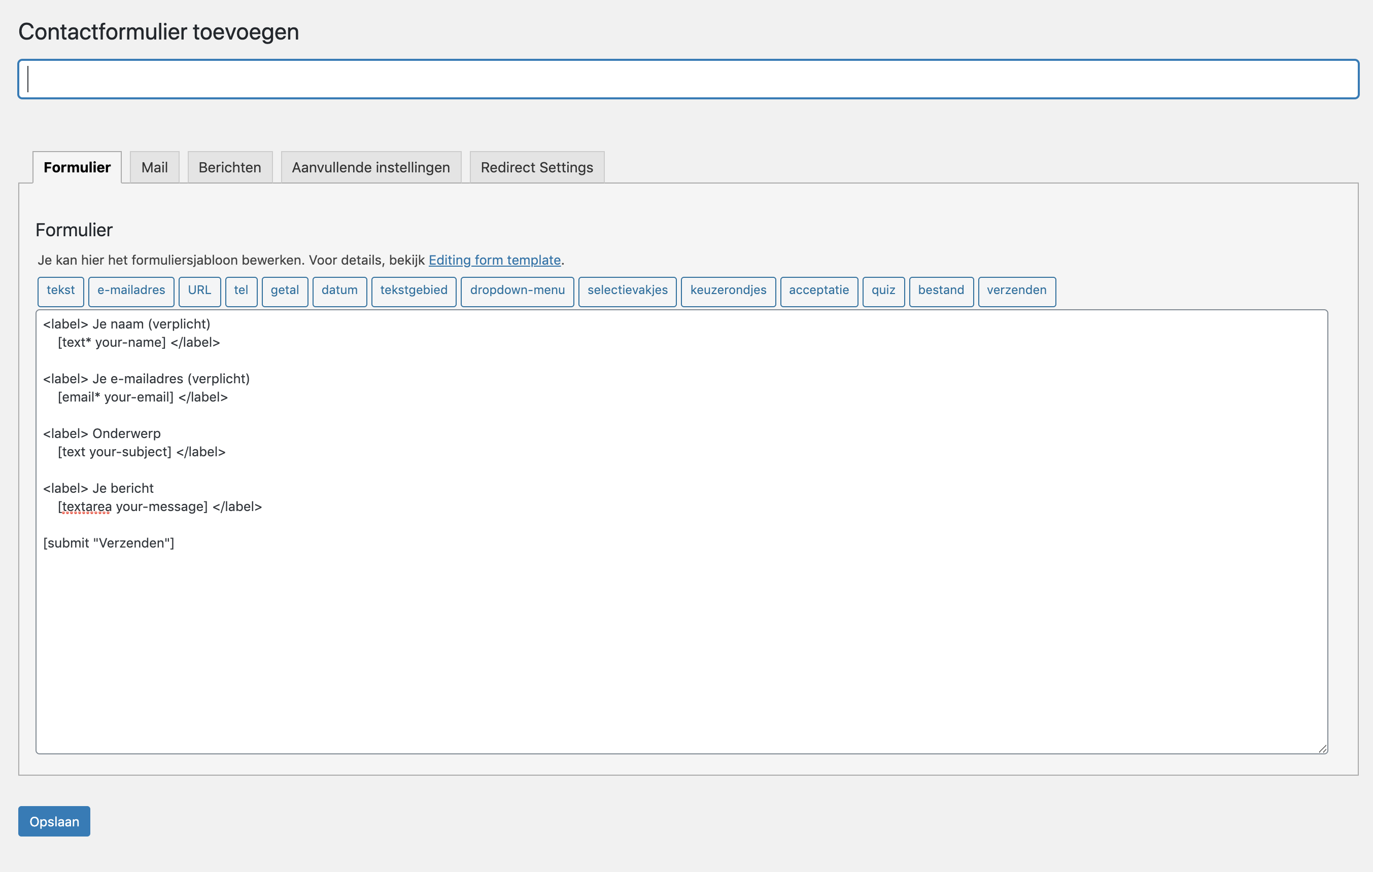Open the Berichten tab
The image size is (1373, 872).
pos(230,167)
